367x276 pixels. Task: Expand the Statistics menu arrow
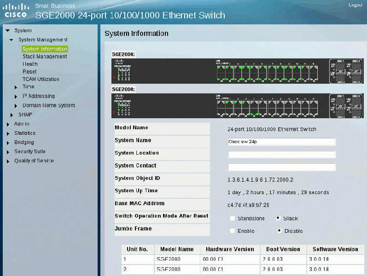(x=8, y=133)
